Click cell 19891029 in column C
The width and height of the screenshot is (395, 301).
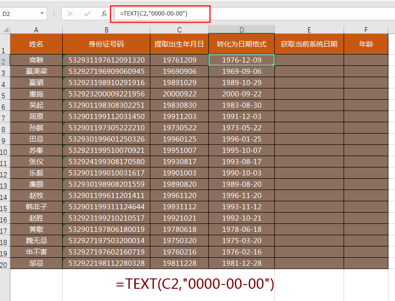click(x=180, y=83)
